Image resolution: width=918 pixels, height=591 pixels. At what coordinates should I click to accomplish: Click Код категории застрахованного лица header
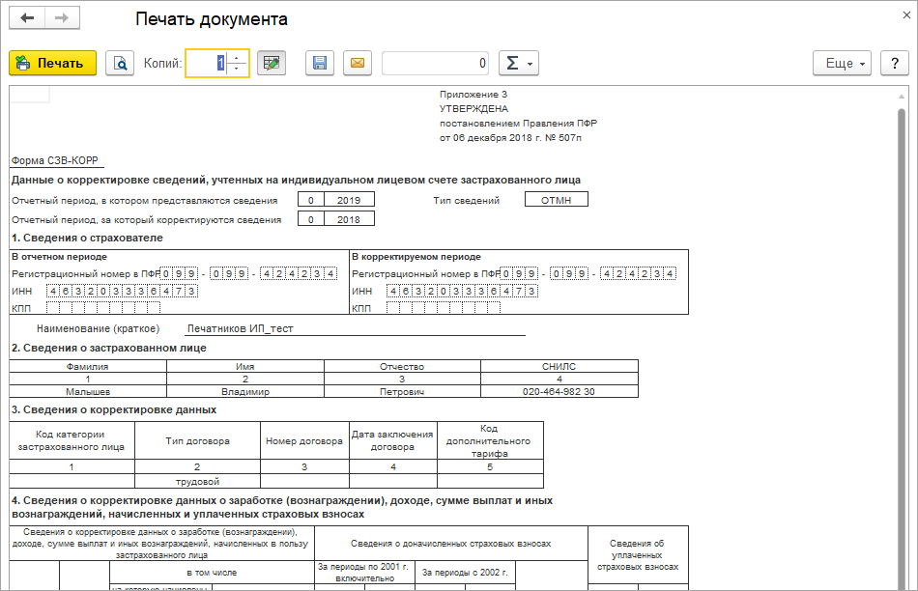coord(72,440)
